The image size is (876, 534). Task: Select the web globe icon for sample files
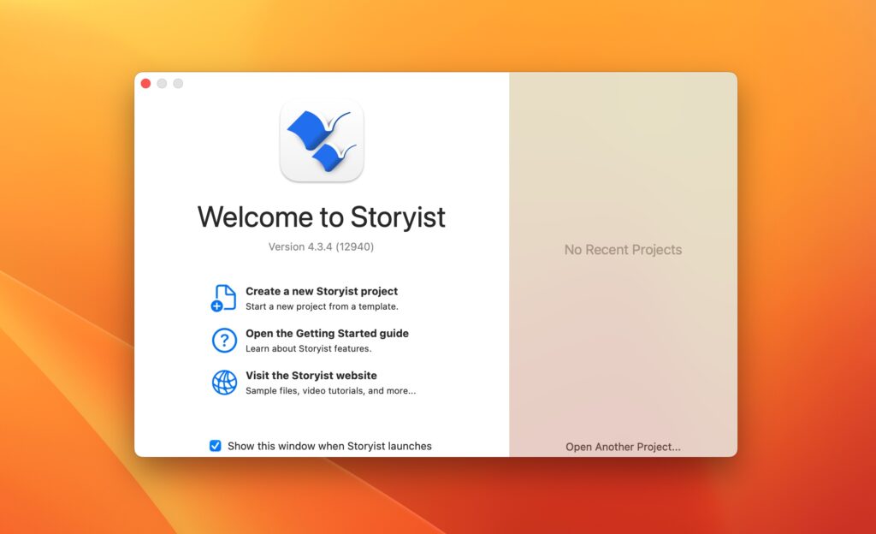tap(223, 382)
